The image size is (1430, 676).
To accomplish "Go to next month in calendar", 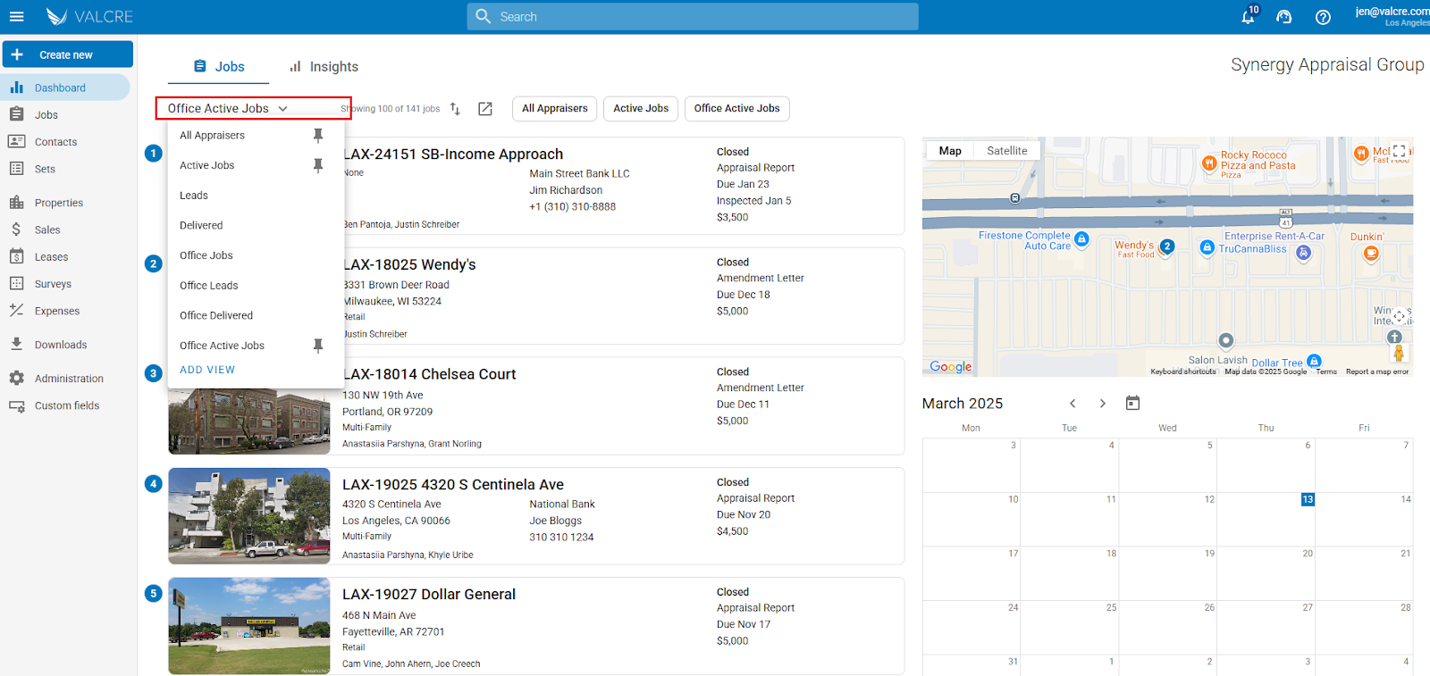I will click(x=1103, y=404).
